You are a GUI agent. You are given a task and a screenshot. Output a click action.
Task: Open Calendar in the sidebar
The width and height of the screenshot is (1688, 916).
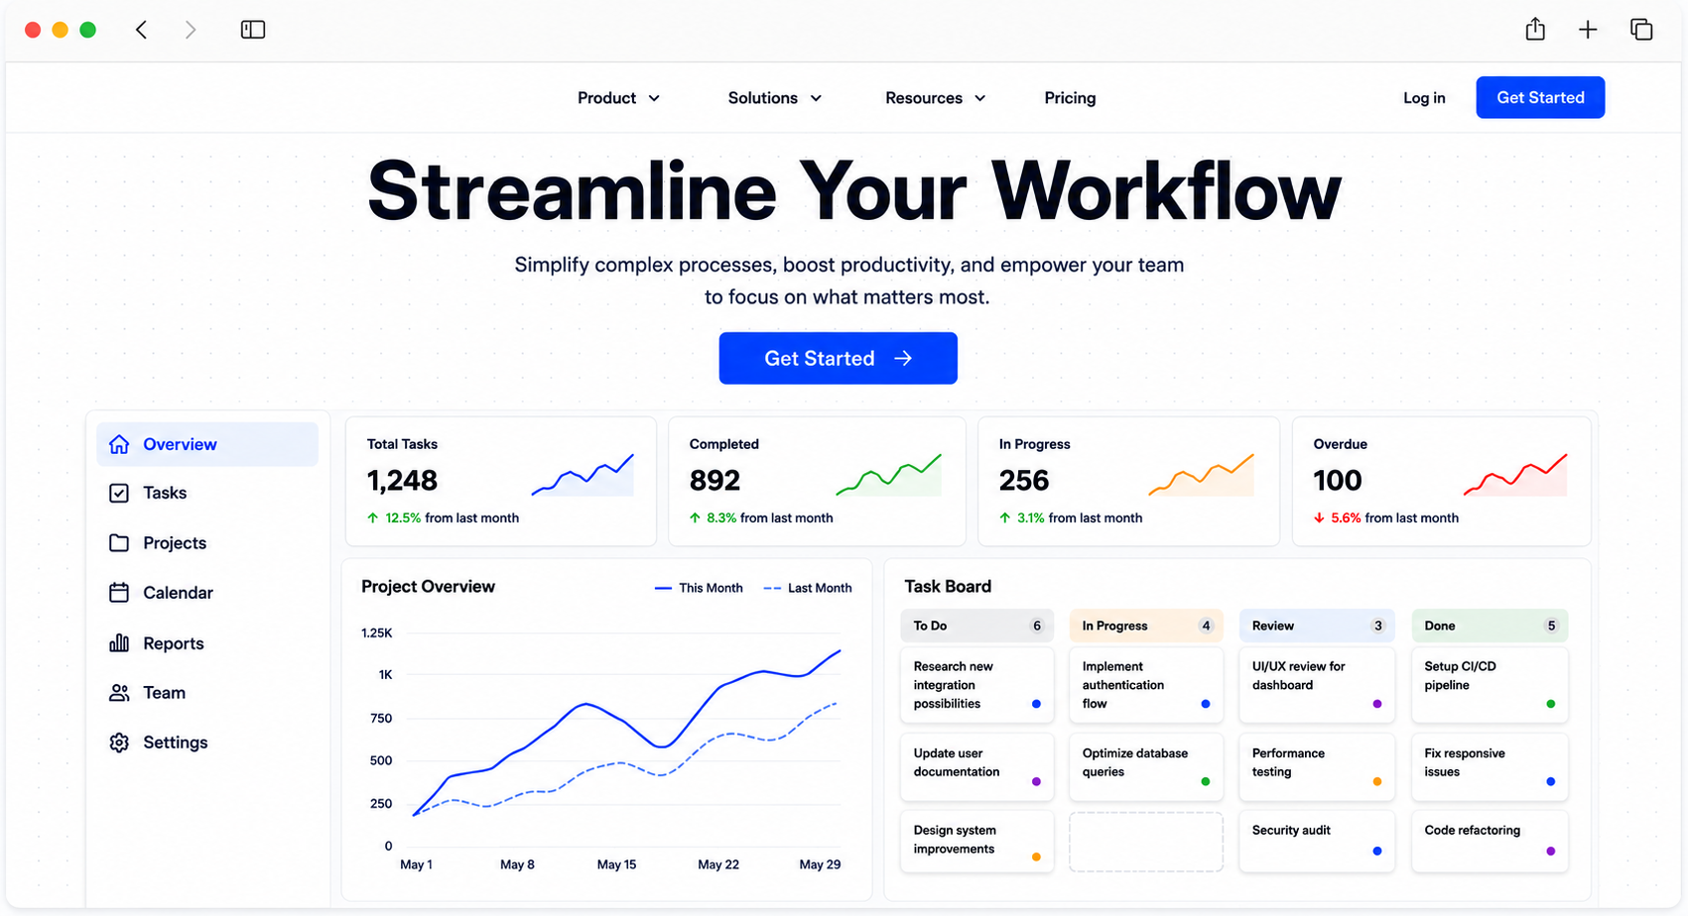pos(207,593)
